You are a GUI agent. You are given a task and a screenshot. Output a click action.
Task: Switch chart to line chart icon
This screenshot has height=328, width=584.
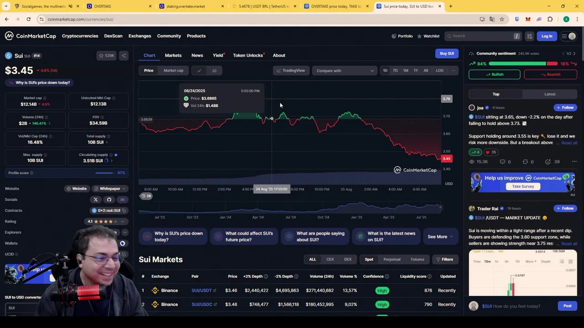[199, 71]
